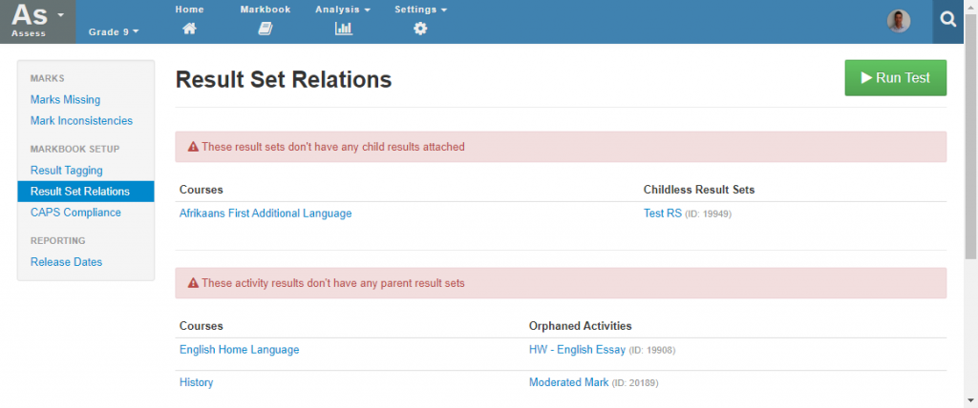Viewport: 978px width, 408px height.
Task: Click the search magnifier icon
Action: [948, 21]
